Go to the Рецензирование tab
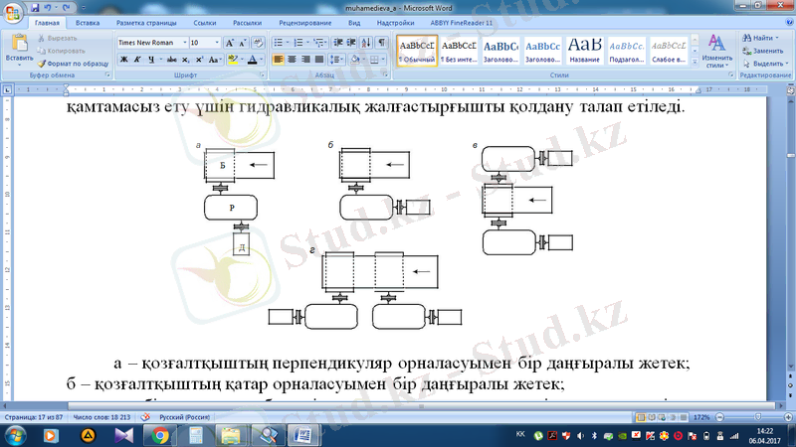 [305, 23]
